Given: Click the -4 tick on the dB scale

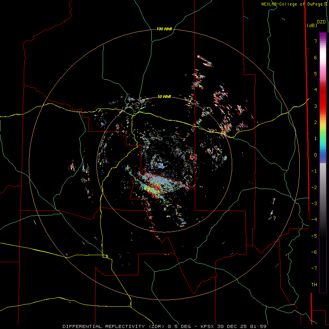Looking at the screenshot, I should point(314,220).
